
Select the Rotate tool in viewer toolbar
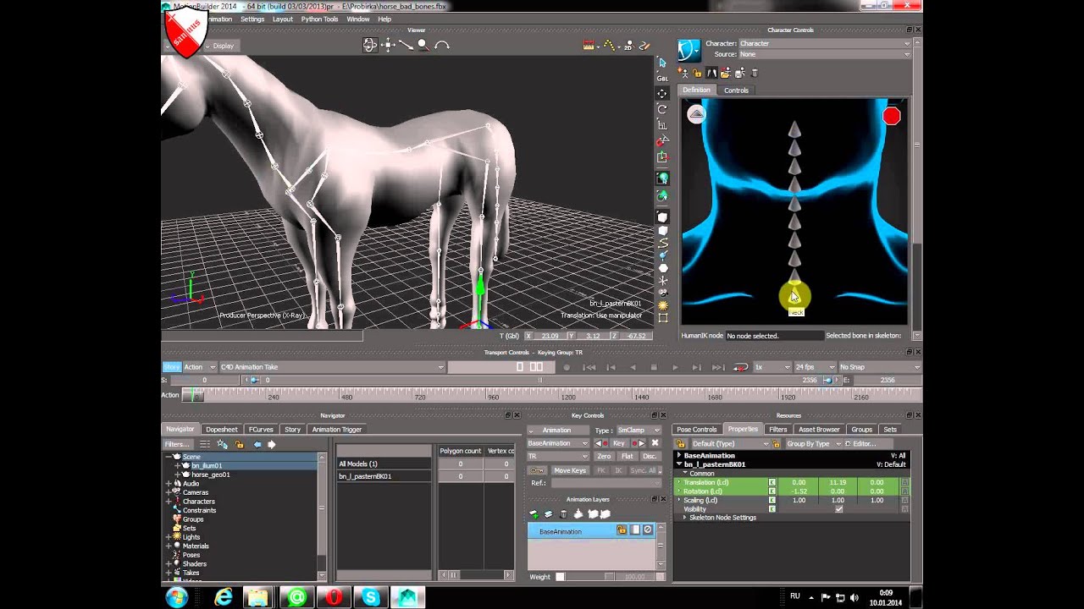coord(662,109)
